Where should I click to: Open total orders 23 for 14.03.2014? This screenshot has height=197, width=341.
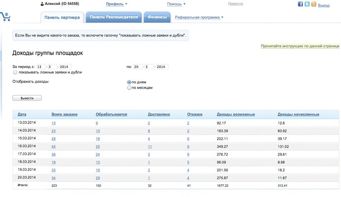pos(53,131)
